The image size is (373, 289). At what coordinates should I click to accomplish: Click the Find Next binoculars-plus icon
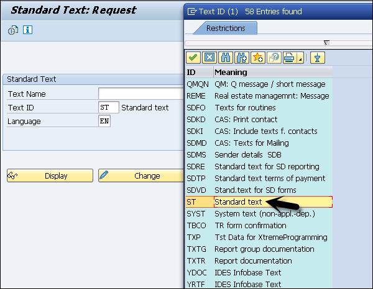point(242,58)
